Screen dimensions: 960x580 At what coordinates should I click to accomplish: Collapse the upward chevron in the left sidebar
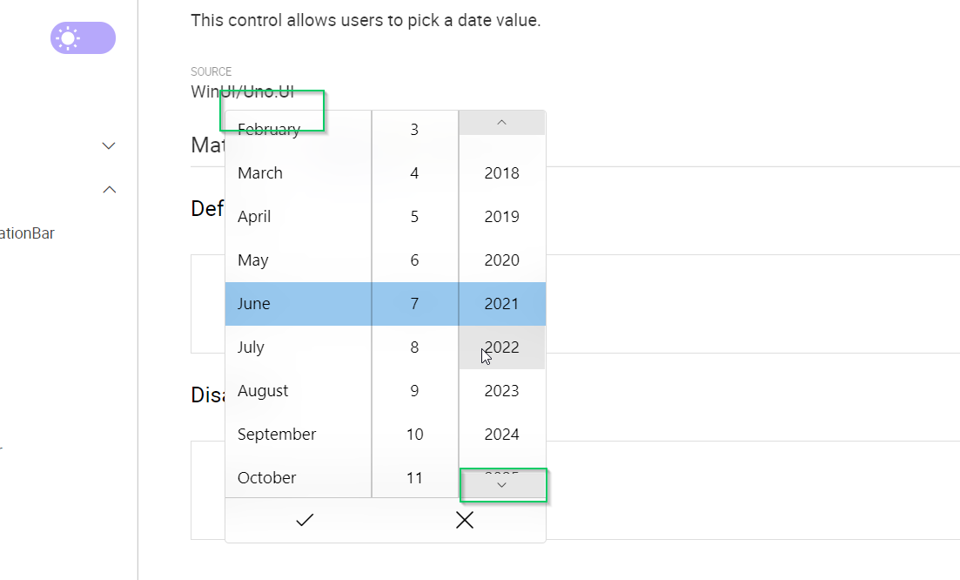(108, 189)
